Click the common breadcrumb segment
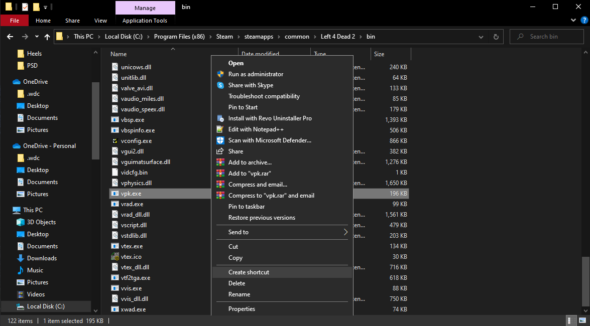 (x=297, y=37)
